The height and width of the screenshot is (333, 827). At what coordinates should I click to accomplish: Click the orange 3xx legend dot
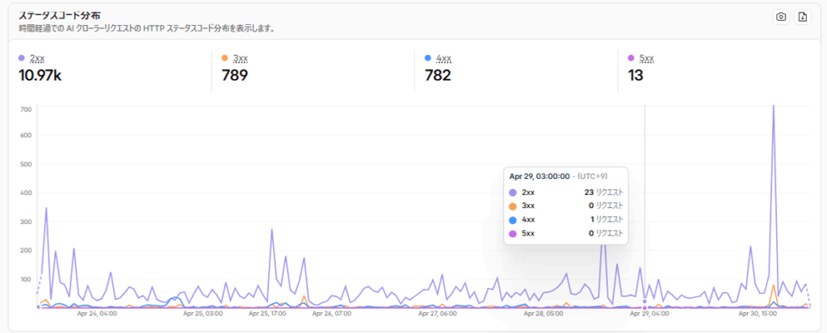coord(225,58)
